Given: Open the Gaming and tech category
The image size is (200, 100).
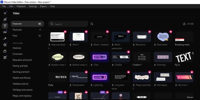Looking at the screenshot, I should tap(21, 72).
